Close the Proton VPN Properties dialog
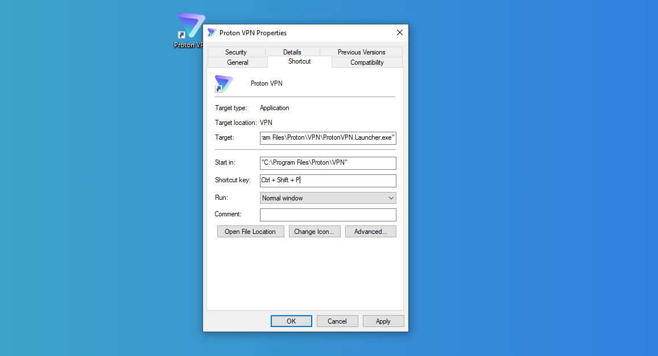 pos(399,33)
